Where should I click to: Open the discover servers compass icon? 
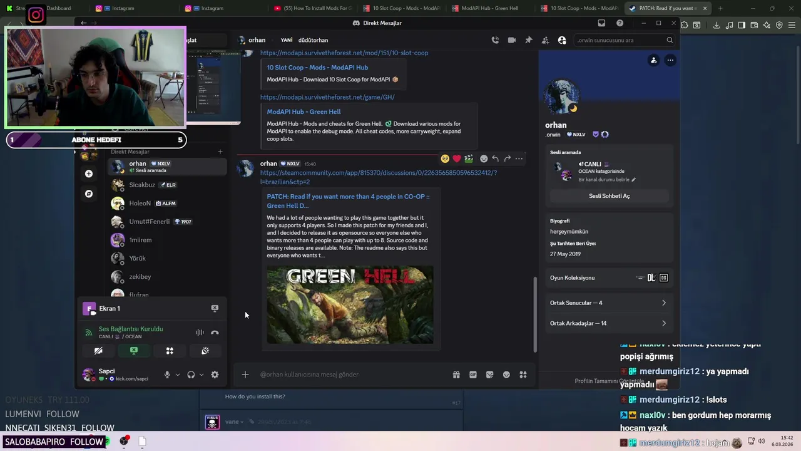coord(89,194)
